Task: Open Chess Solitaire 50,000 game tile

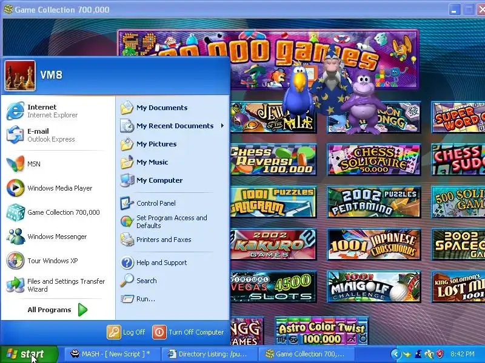Action: coord(374,160)
